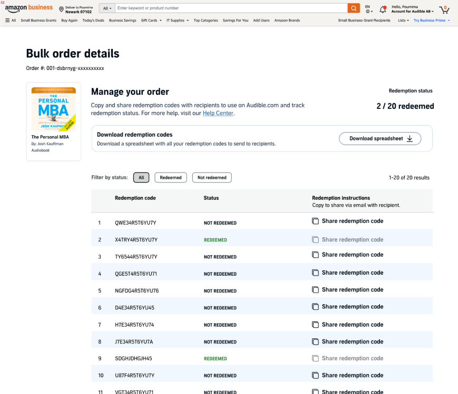Open Small Business Grants nav item
The width and height of the screenshot is (458, 394).
[x=38, y=21]
